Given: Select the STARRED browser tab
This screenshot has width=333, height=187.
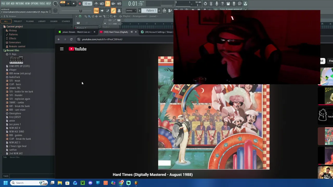Looking at the screenshot, I should [66, 21].
